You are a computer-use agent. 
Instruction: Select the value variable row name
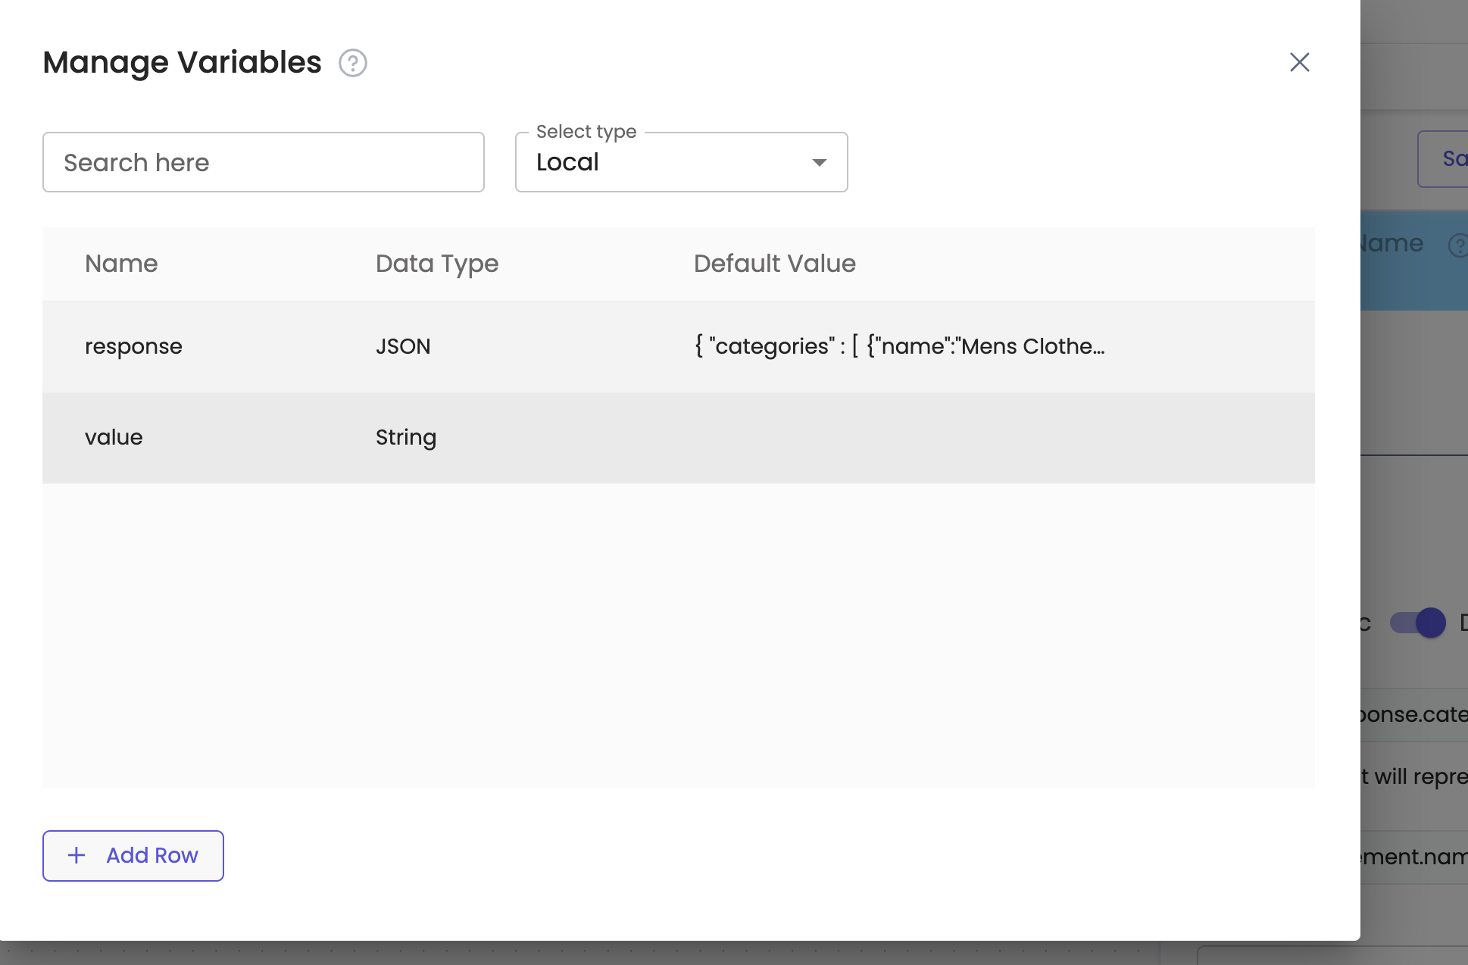coord(114,437)
